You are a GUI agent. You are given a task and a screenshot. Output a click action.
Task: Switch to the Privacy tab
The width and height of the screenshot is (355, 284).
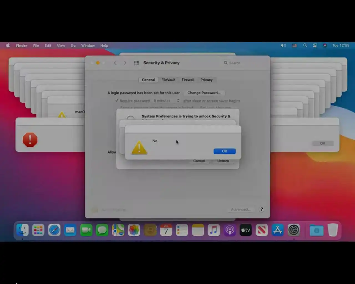[206, 80]
